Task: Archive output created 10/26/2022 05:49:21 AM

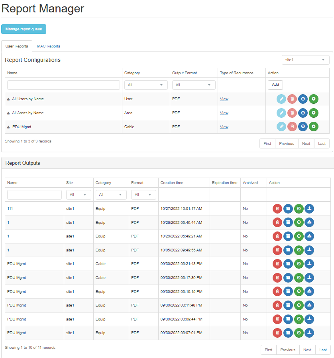Action: 288,236
